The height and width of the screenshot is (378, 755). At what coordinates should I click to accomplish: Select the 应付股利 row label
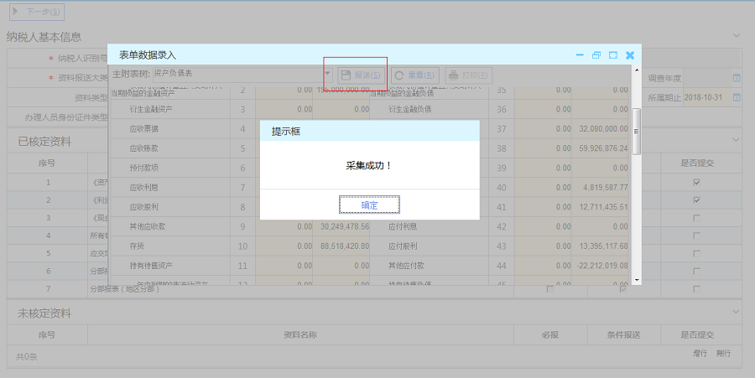[403, 246]
